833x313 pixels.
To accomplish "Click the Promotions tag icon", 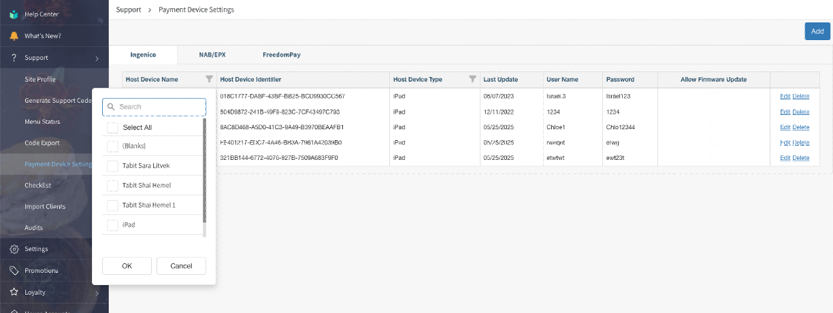I will (x=14, y=271).
